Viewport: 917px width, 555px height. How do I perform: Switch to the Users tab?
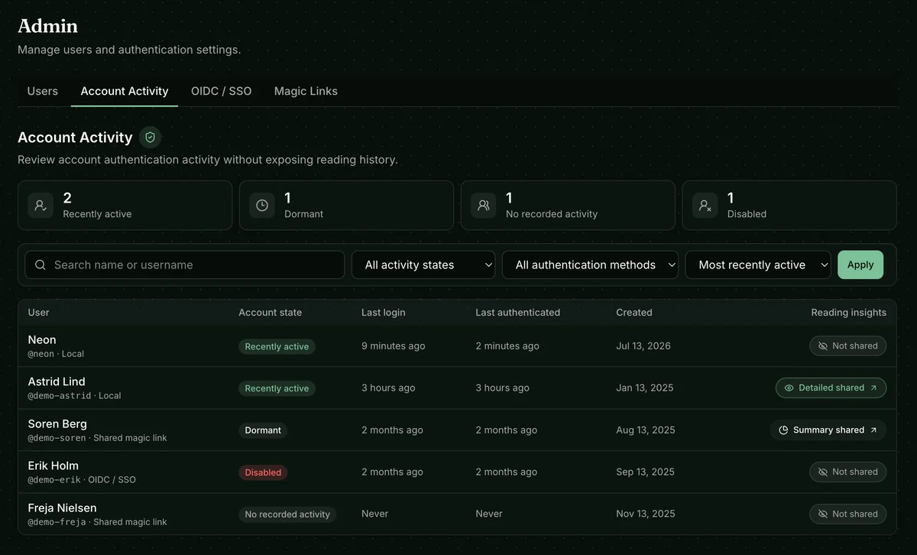point(43,91)
